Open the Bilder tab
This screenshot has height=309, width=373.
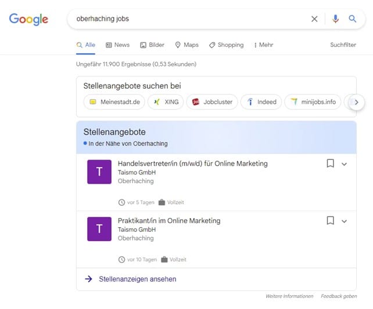(152, 45)
